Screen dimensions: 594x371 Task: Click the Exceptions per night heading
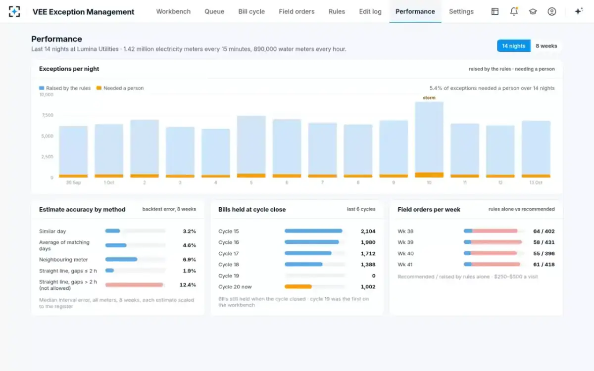pyautogui.click(x=69, y=69)
